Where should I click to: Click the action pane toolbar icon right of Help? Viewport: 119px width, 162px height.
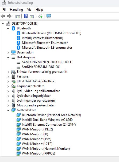point(32,16)
